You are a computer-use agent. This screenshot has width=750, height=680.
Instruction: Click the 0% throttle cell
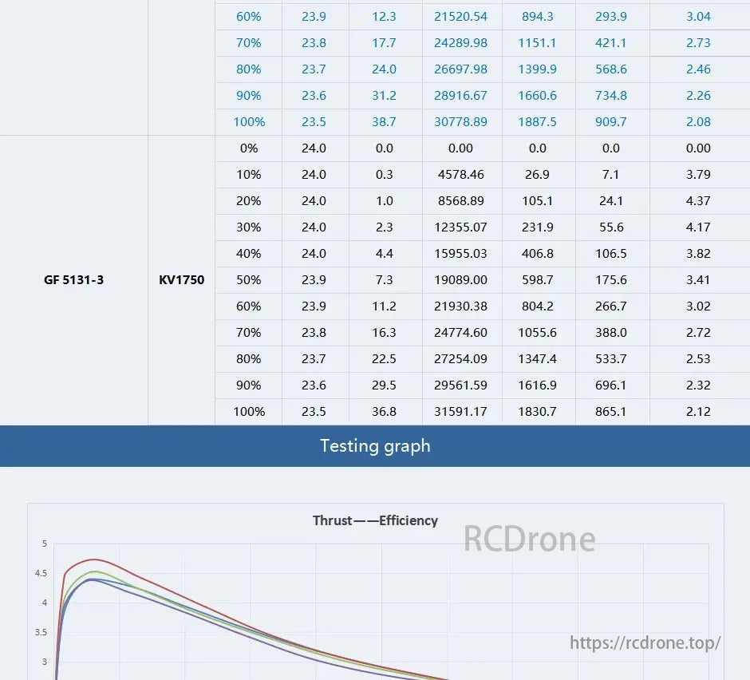coord(248,148)
